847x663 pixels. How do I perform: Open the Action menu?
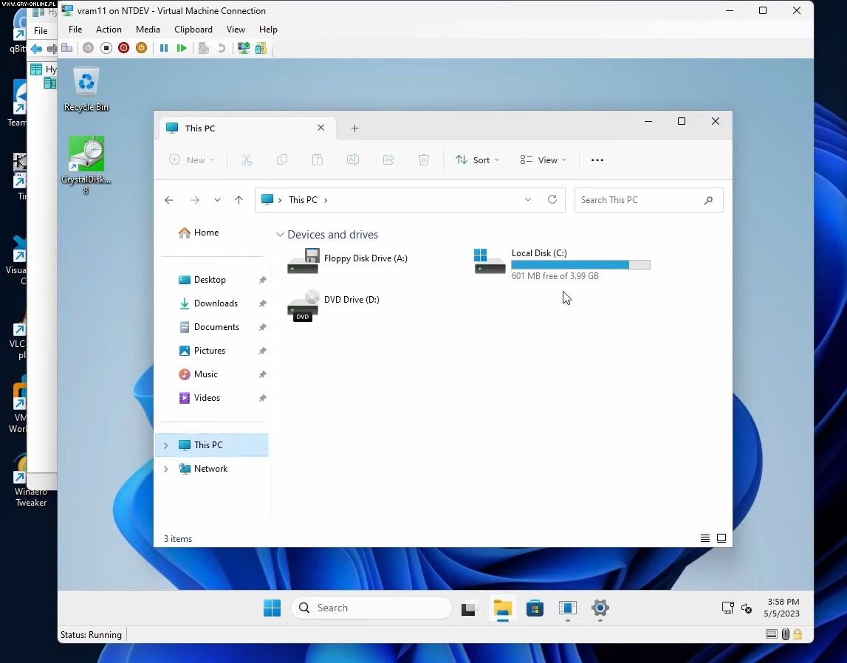[x=109, y=30]
